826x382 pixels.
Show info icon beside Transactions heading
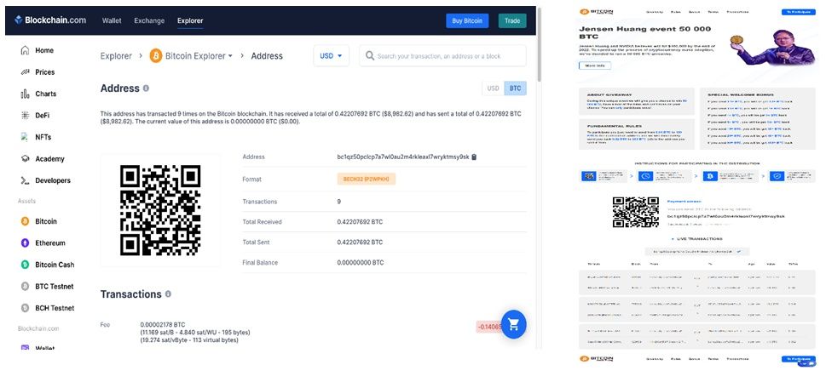(168, 294)
